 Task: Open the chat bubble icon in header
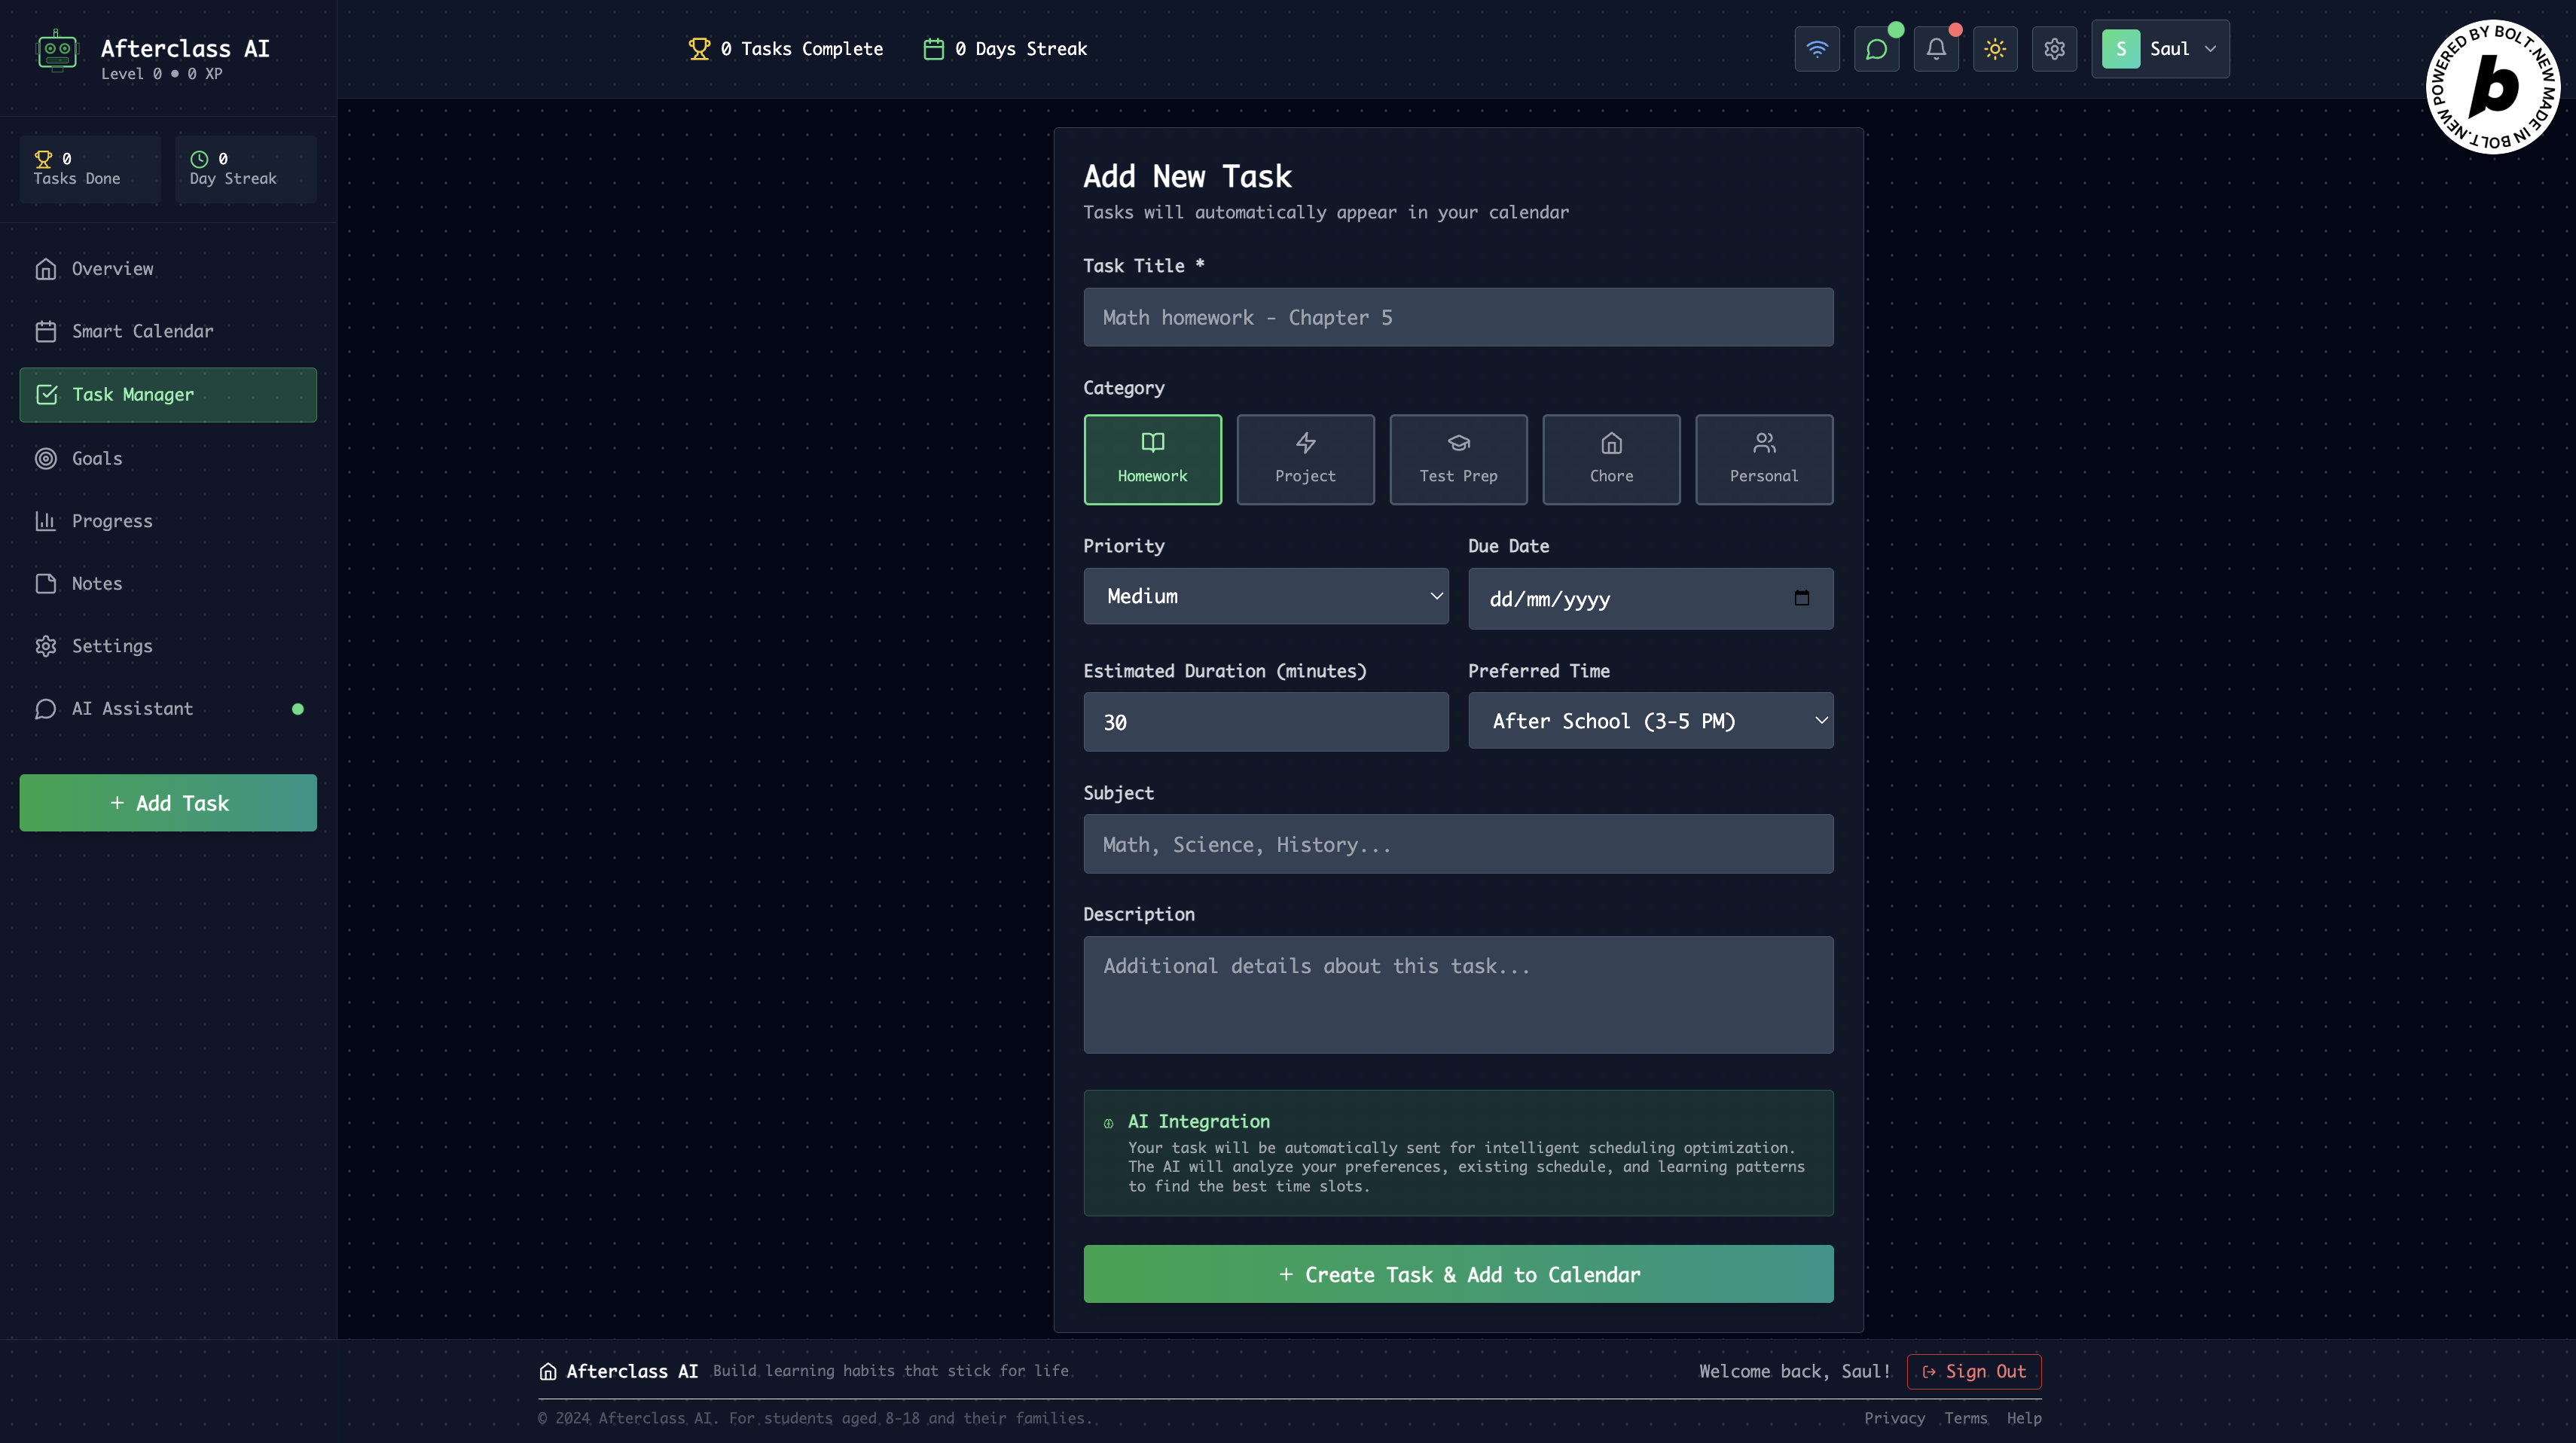tap(1876, 49)
